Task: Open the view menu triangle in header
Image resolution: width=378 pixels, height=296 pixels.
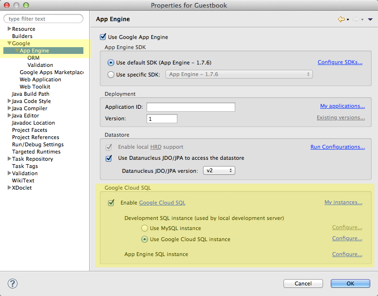Action: coord(370,19)
